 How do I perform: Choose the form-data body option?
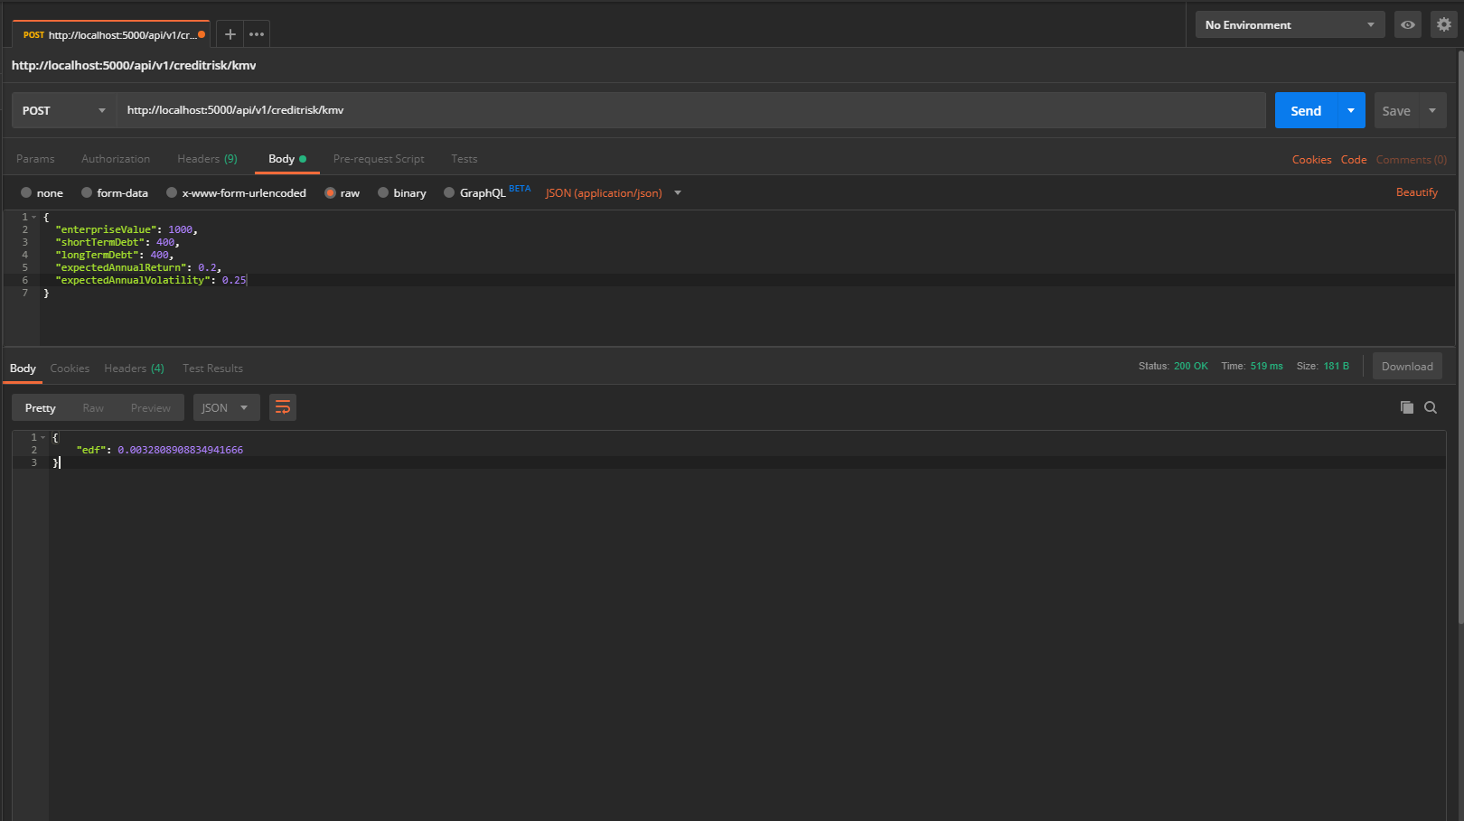point(87,192)
